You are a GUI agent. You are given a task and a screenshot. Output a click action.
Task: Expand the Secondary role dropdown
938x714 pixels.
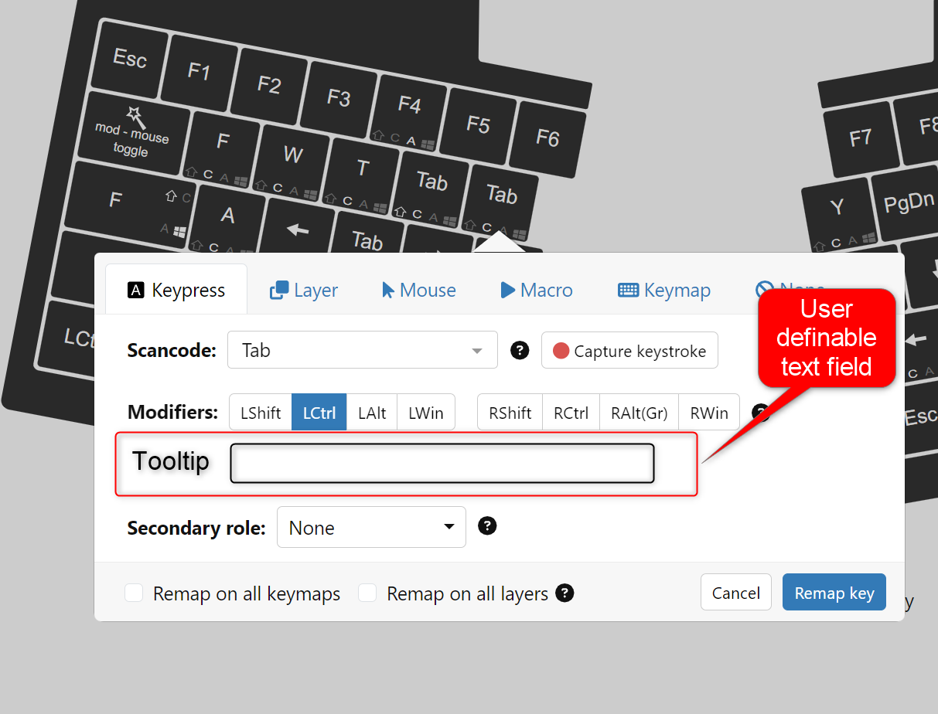[371, 528]
